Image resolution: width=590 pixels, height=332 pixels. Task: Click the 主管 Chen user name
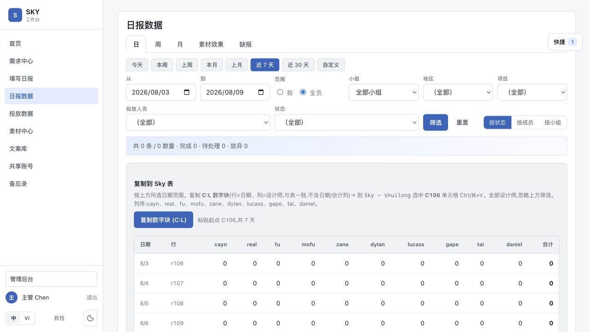(x=35, y=298)
